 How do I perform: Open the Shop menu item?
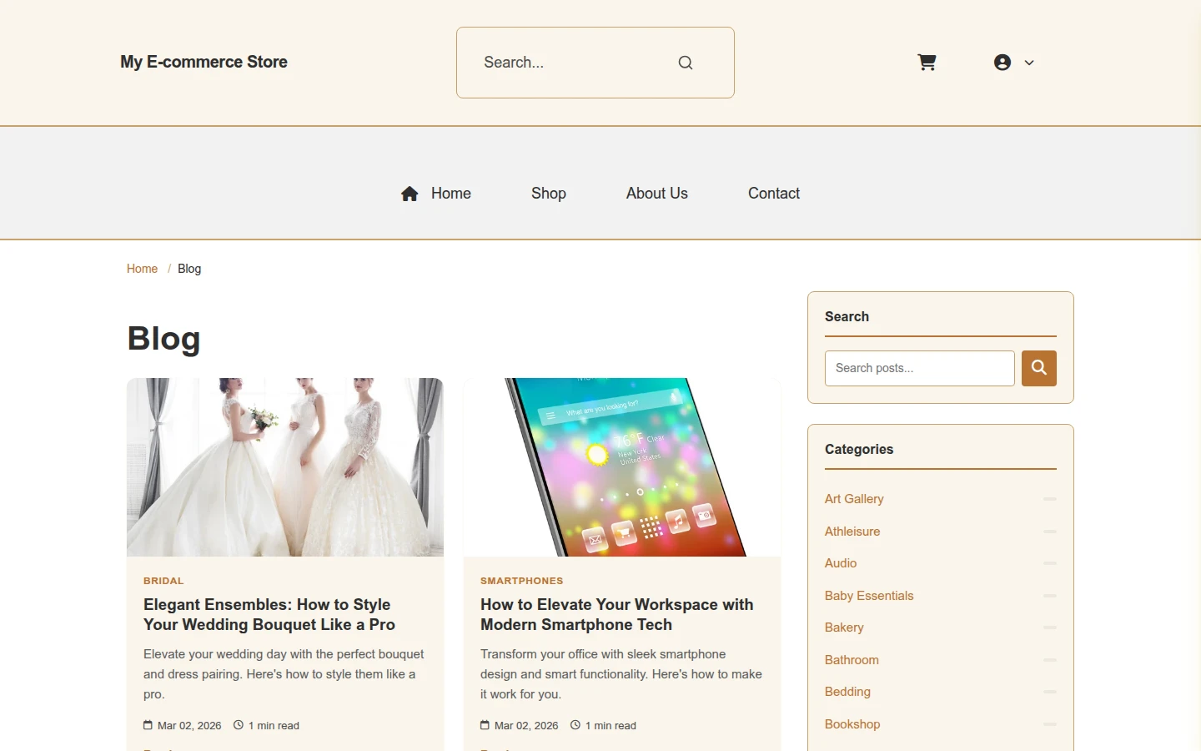tap(549, 194)
